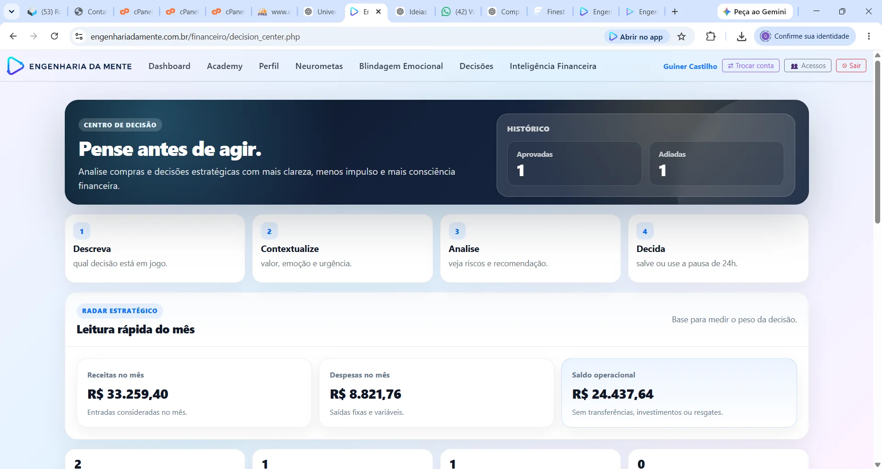This screenshot has height=469, width=882.
Task: Open a new browser tab
Action: coord(675,12)
